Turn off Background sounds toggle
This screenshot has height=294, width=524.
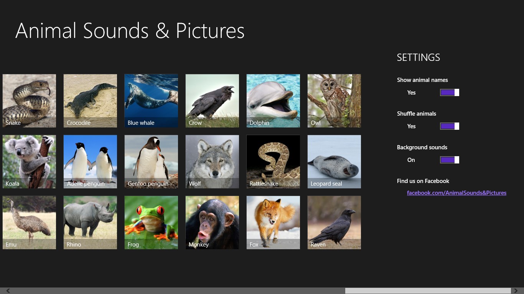point(449,160)
